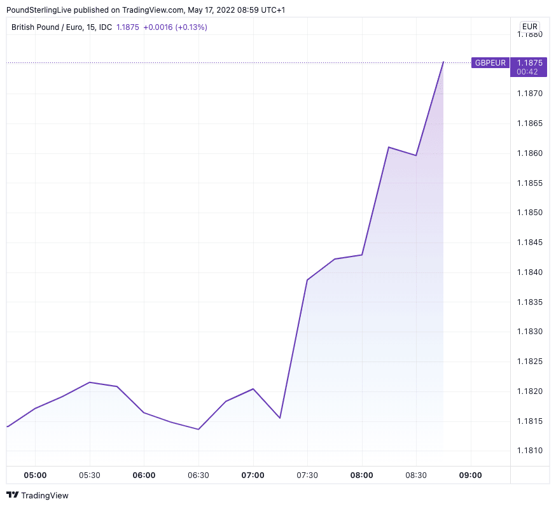Image resolution: width=556 pixels, height=506 pixels.
Task: Click the 07:30 time axis label
Action: (307, 475)
